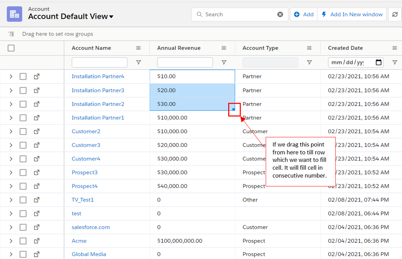
Task: Check the Installation Partner3 row checkbox
Action: point(23,90)
